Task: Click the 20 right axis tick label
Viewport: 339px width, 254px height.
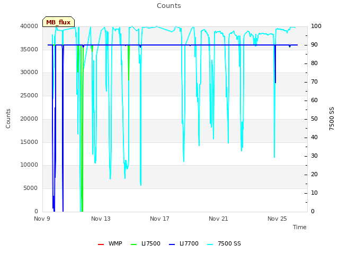Action: (x=314, y=175)
